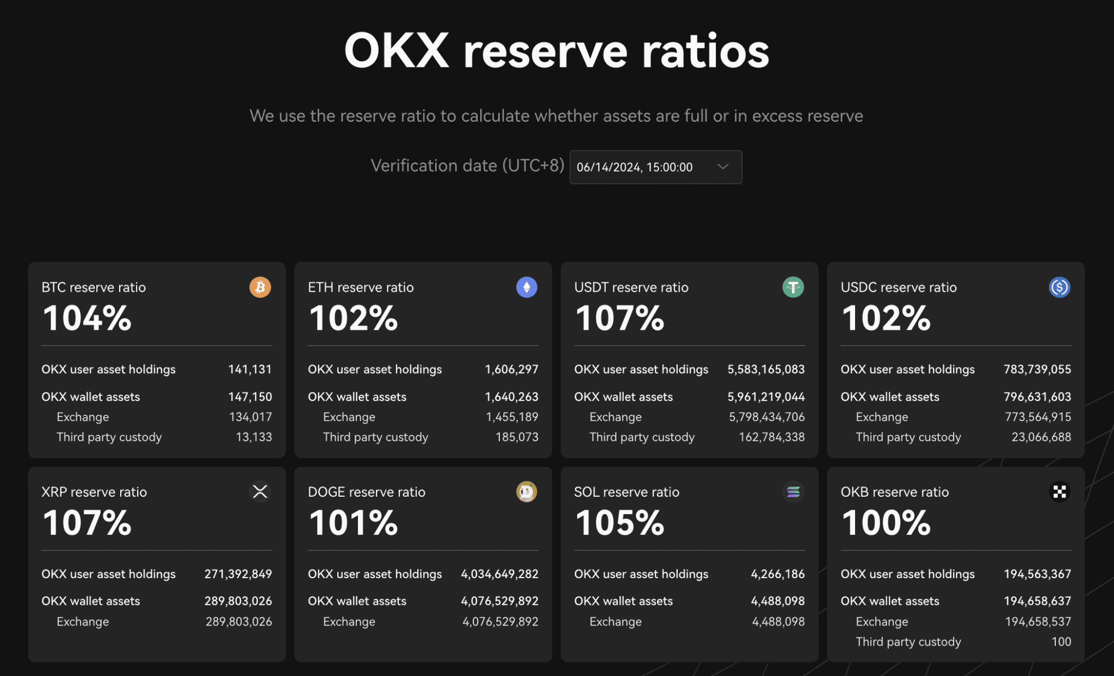1114x676 pixels.
Task: Click the ETH 102% reserve percentage
Action: point(354,318)
